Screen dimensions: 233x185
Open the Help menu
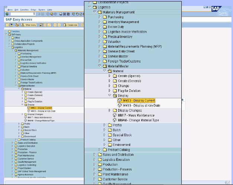tap(50, 10)
